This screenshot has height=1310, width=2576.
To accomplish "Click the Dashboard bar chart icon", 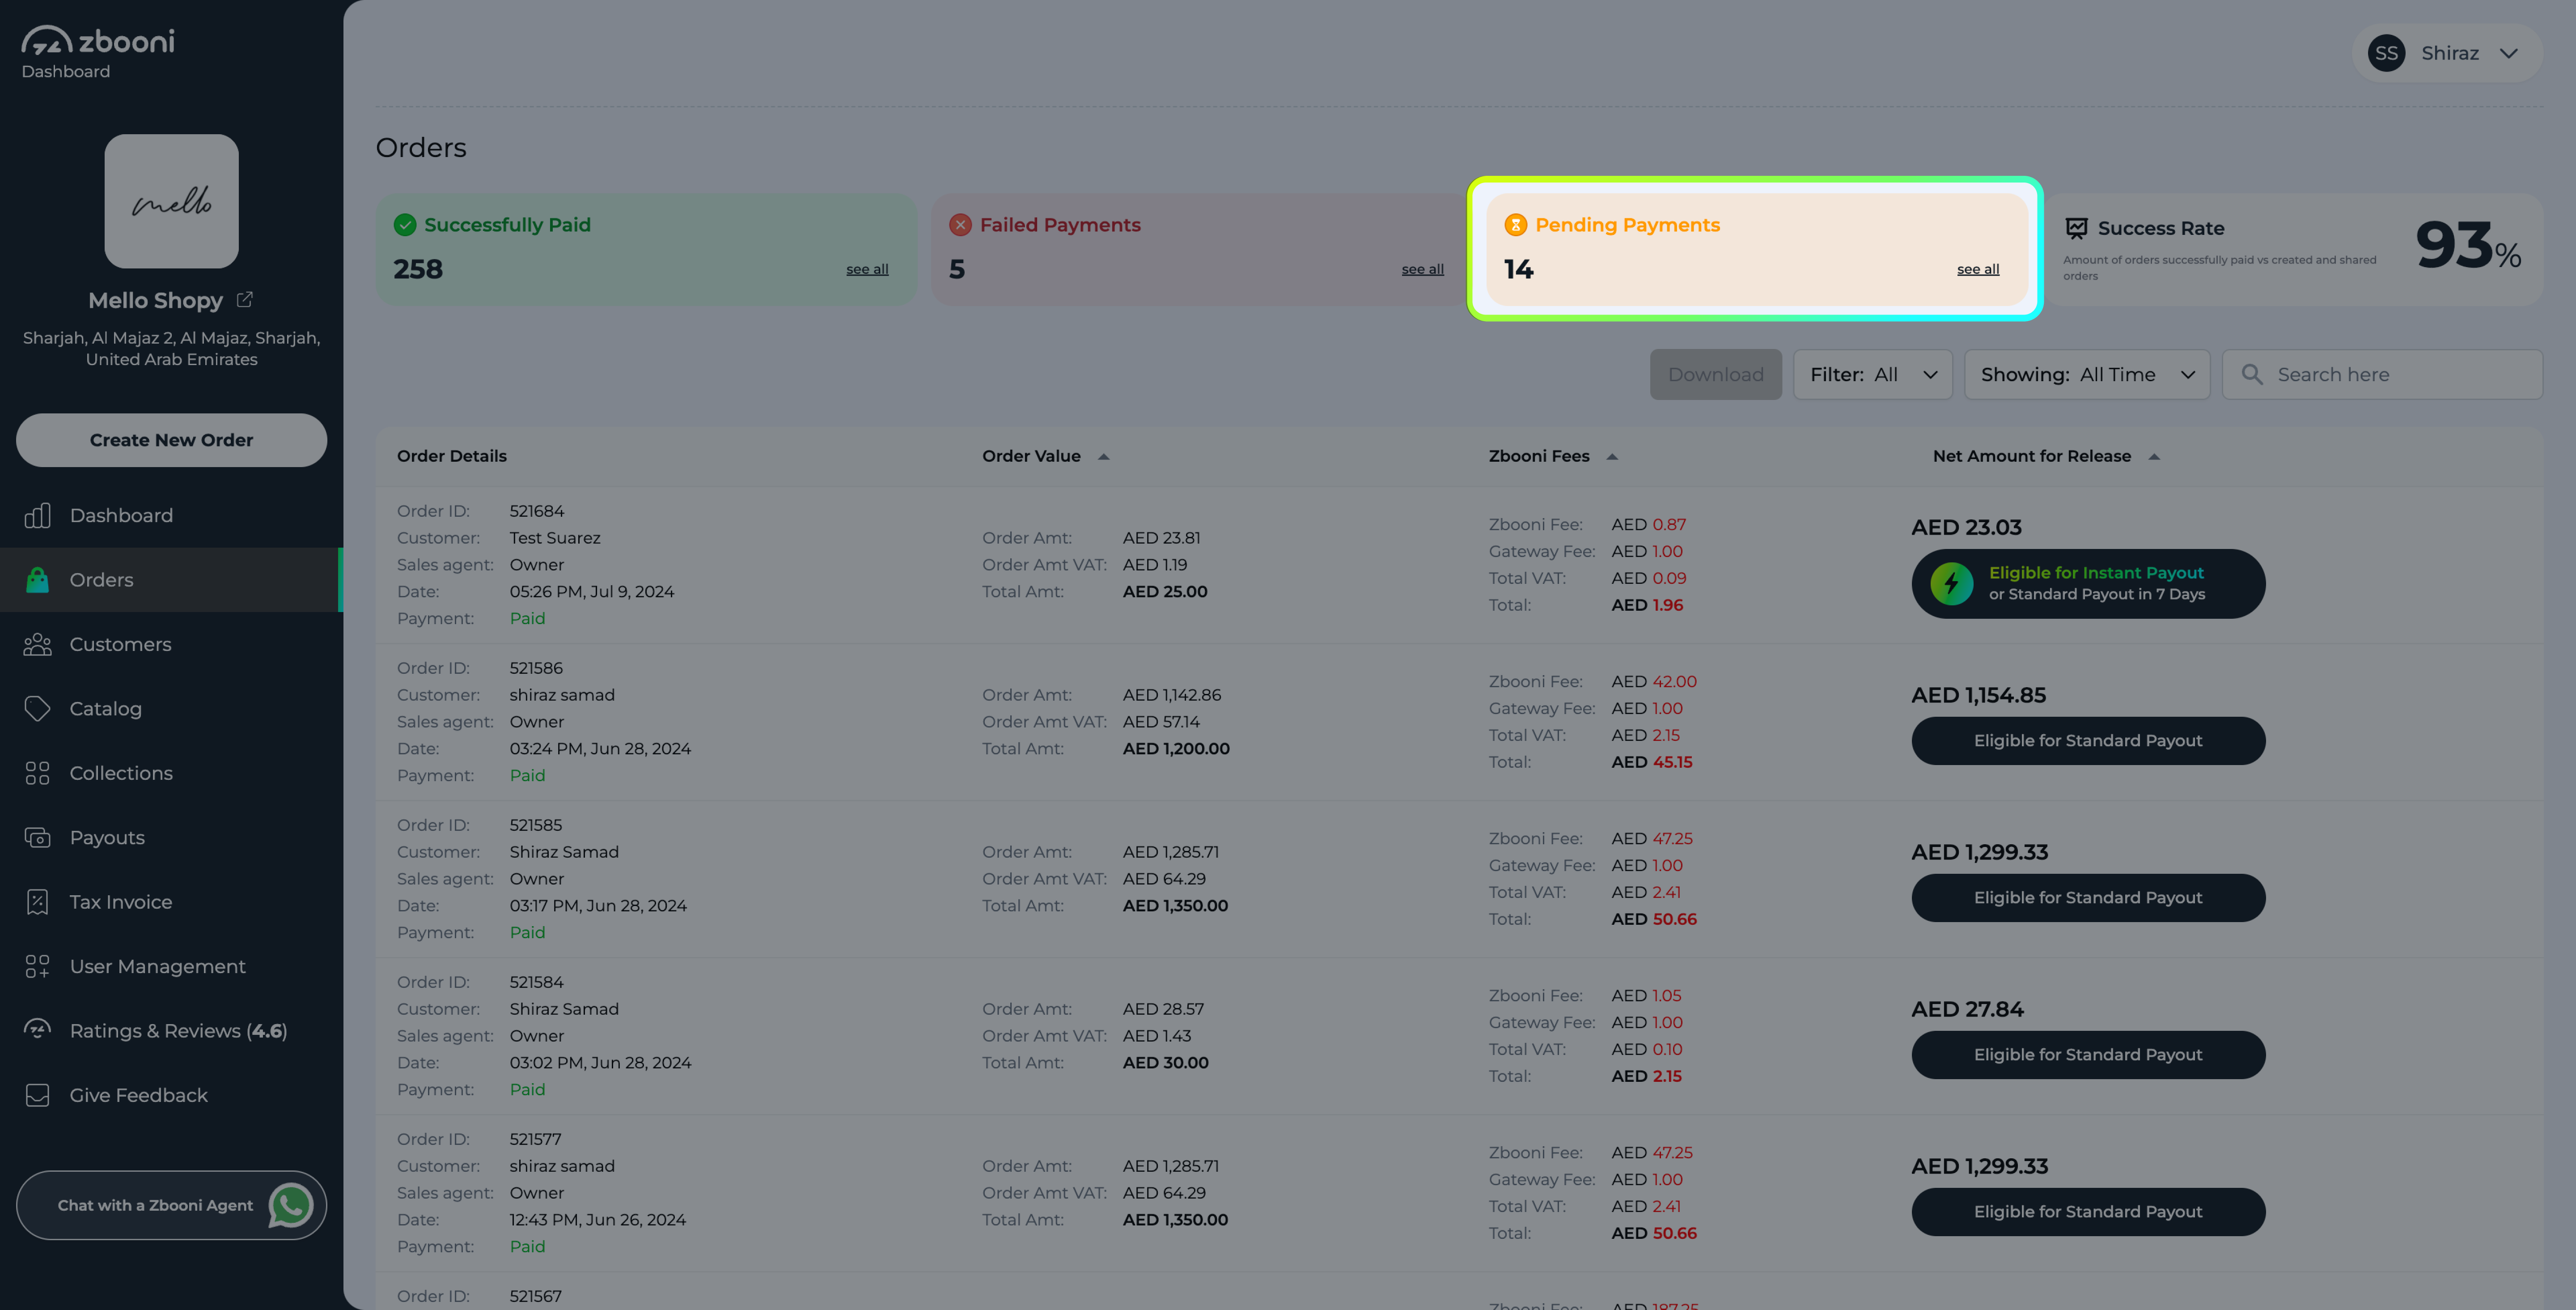I will click(x=37, y=515).
